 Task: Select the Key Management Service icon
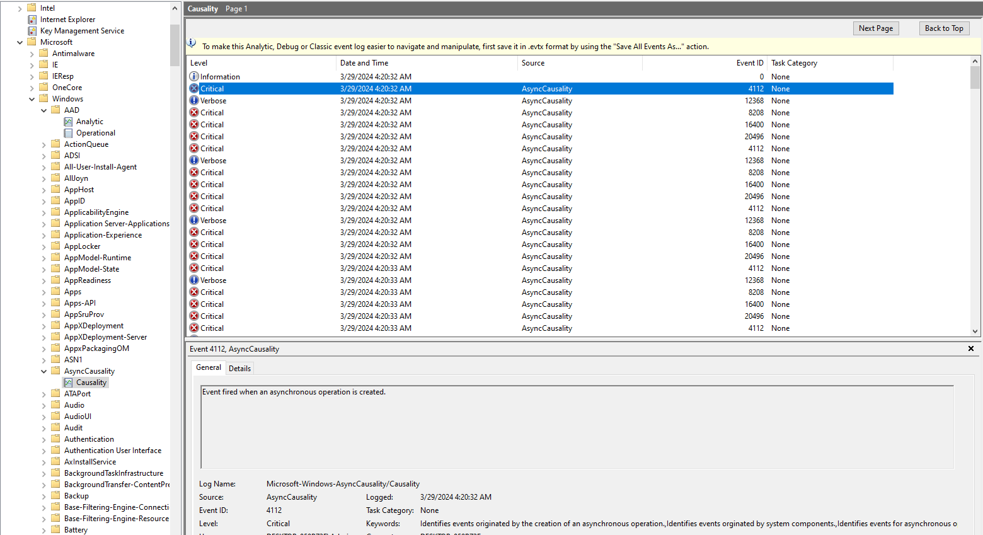[x=33, y=30]
